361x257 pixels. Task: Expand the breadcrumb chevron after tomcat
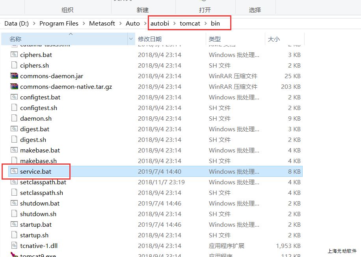click(x=205, y=24)
